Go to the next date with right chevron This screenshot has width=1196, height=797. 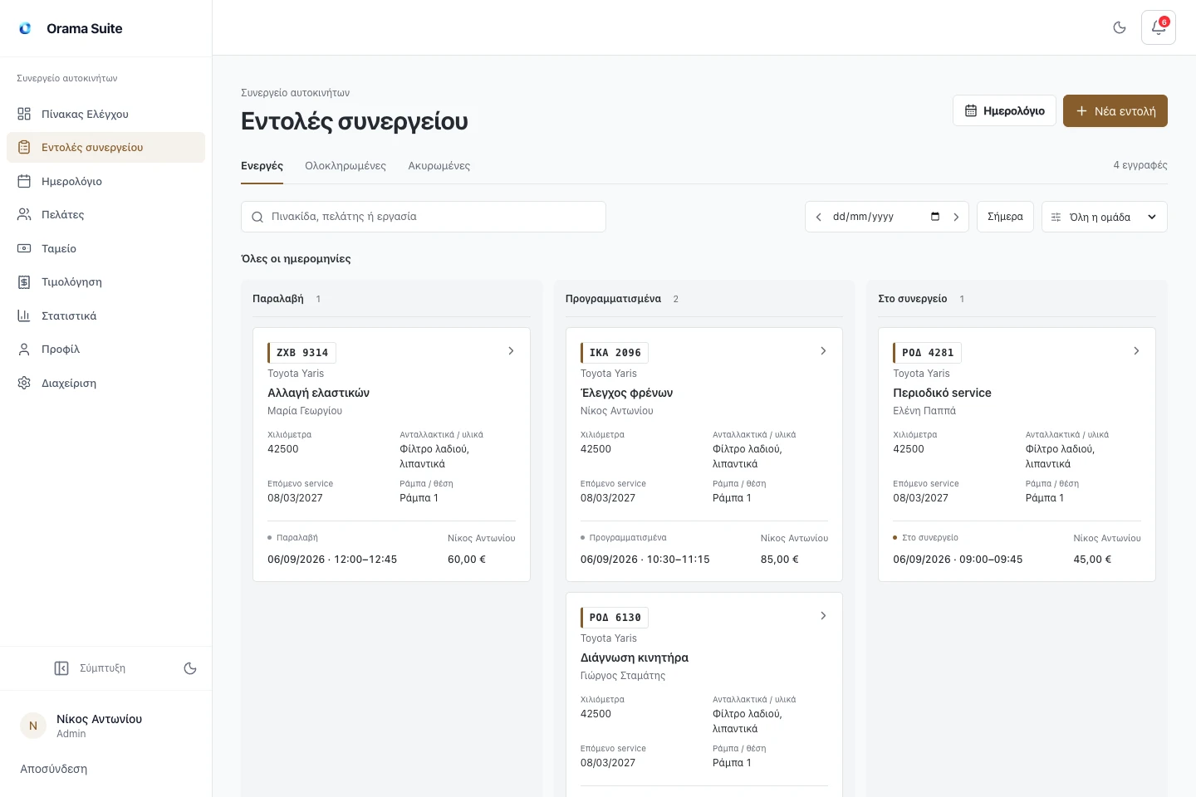coord(956,217)
